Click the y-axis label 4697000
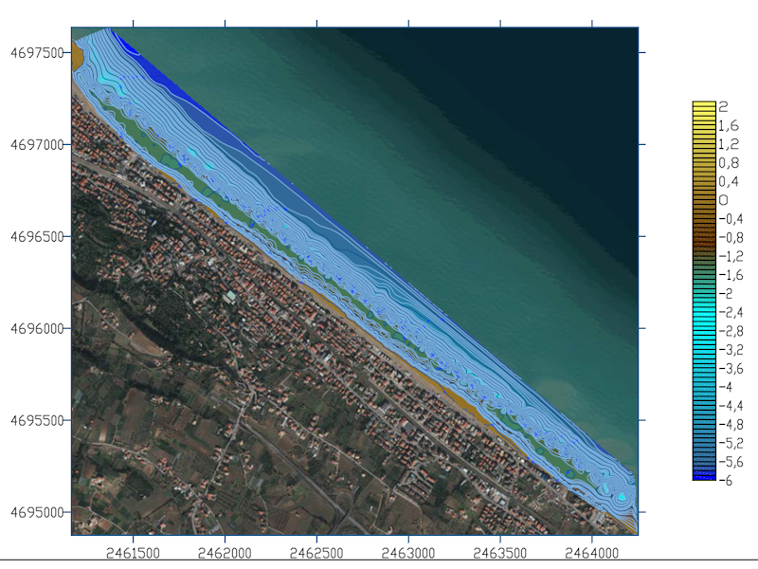This screenshot has width=758, height=569. point(37,145)
